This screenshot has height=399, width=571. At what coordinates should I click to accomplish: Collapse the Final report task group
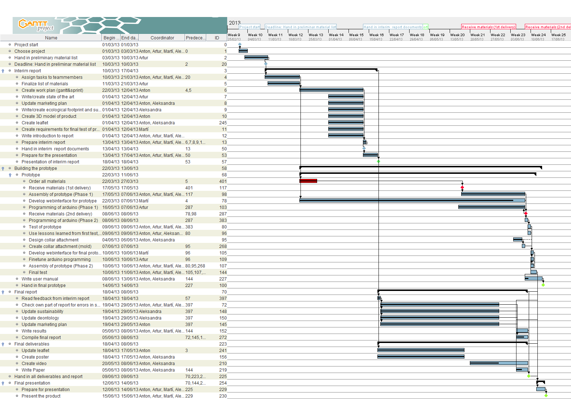3,292
